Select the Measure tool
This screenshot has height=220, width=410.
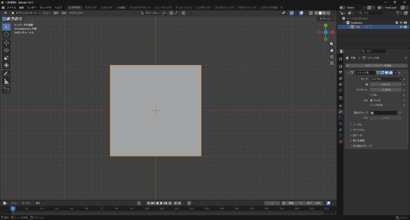tap(6, 81)
